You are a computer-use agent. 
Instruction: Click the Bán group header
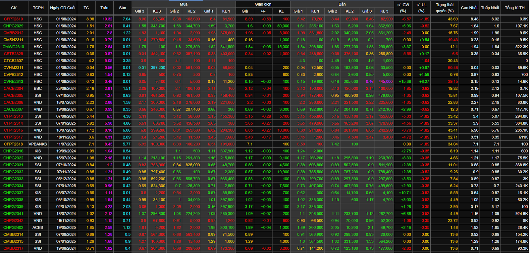click(x=342, y=4)
